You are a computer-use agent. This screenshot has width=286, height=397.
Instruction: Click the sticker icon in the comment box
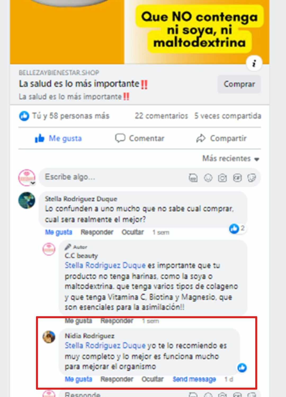[x=252, y=178]
